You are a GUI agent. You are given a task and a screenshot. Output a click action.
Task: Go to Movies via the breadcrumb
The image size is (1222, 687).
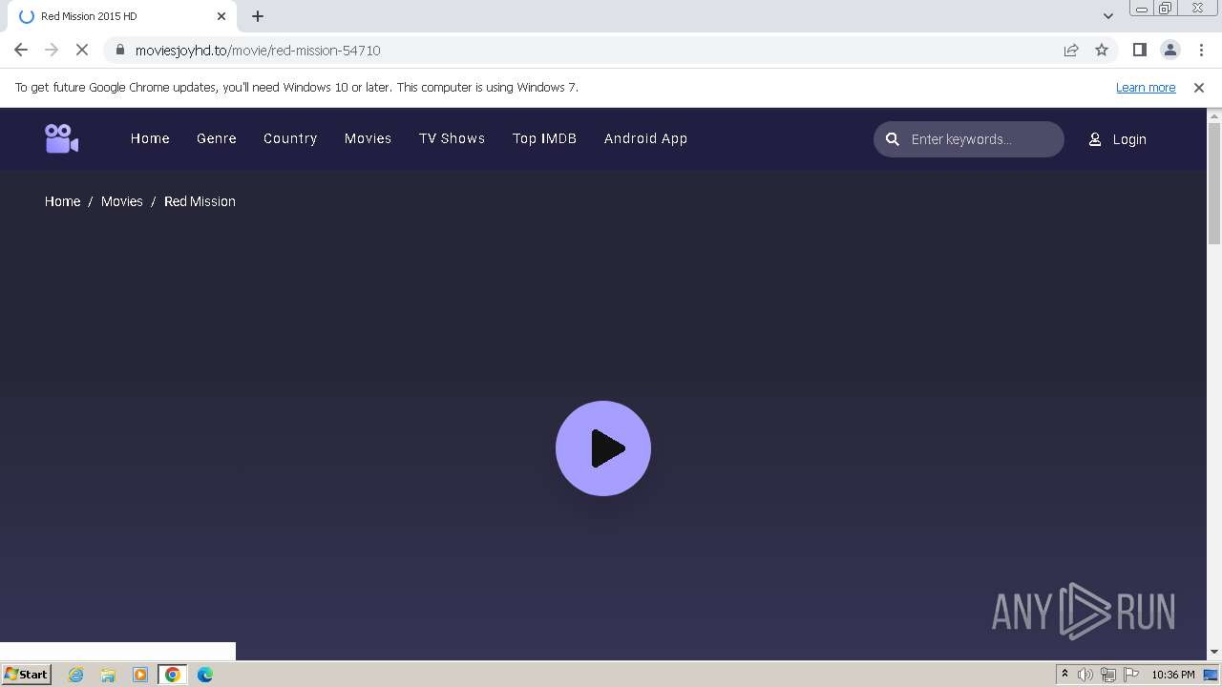coord(122,201)
